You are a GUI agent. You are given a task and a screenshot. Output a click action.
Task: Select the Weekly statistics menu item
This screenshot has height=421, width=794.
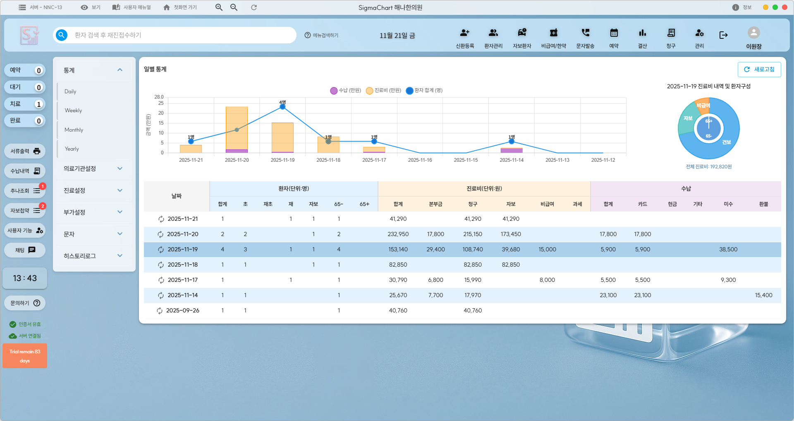click(74, 111)
